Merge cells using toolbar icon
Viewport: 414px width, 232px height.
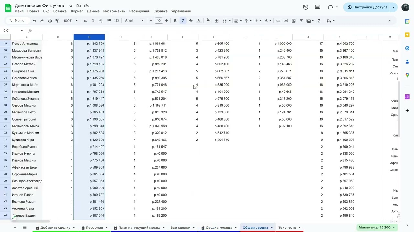pyautogui.click(x=225, y=21)
